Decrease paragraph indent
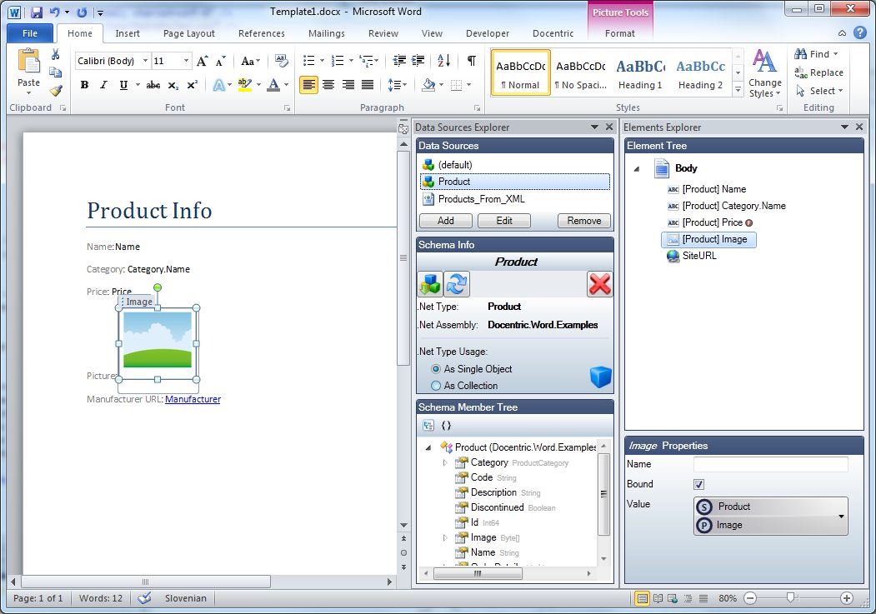This screenshot has width=876, height=614. tap(399, 61)
